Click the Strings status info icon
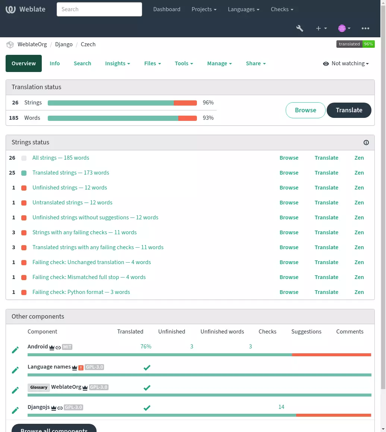 [366, 143]
